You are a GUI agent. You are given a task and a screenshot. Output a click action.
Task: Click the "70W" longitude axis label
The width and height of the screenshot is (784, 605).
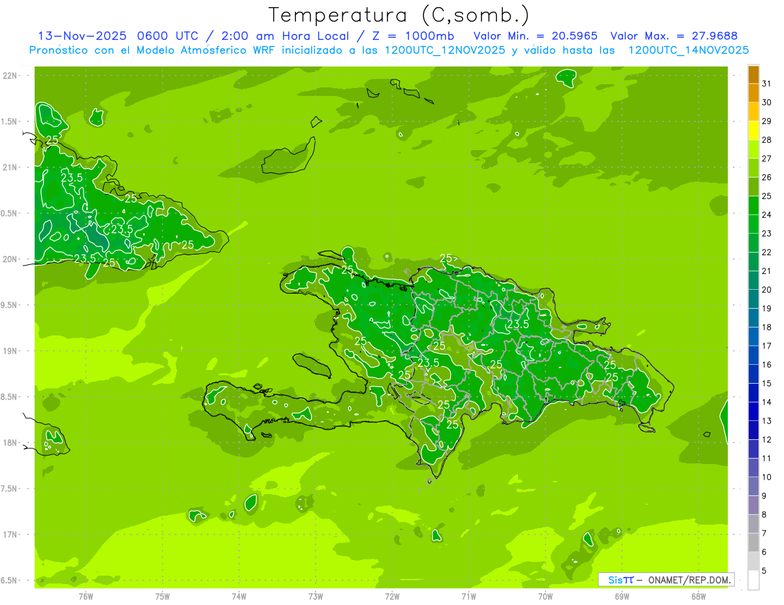click(x=546, y=596)
